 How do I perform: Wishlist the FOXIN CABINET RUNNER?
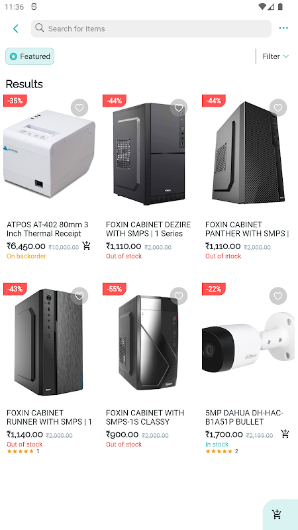(79, 296)
